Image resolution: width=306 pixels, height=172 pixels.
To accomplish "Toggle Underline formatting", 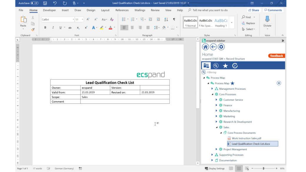I will [x=61, y=28].
